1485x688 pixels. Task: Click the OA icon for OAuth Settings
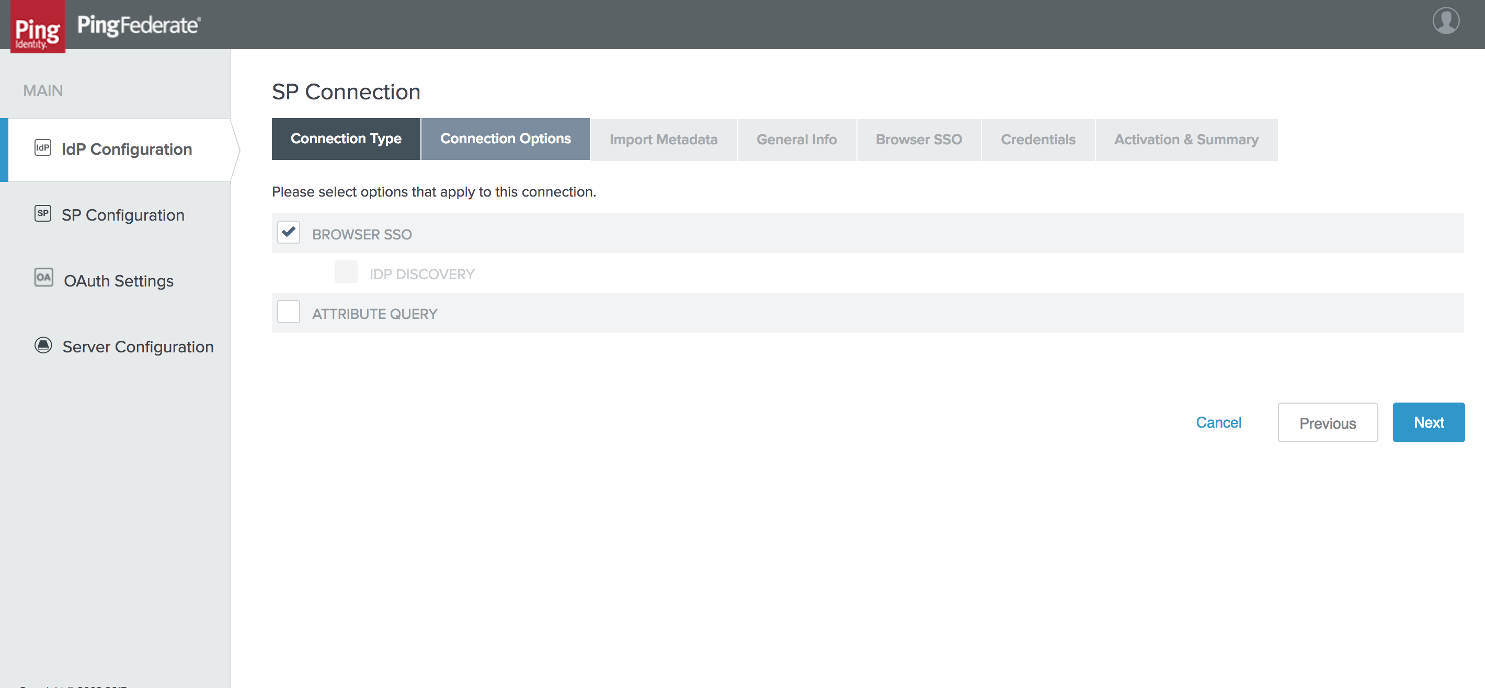pos(43,277)
